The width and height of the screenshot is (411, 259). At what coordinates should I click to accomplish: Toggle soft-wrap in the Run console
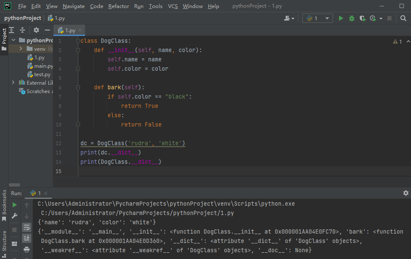(27, 227)
